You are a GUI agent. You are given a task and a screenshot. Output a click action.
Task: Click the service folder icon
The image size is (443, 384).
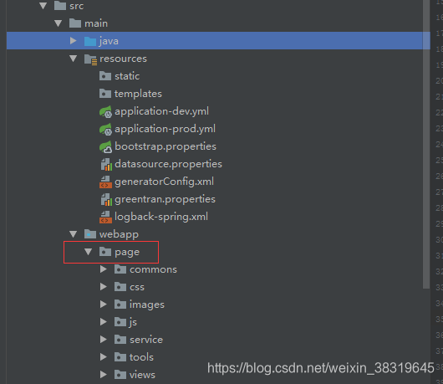click(x=120, y=340)
